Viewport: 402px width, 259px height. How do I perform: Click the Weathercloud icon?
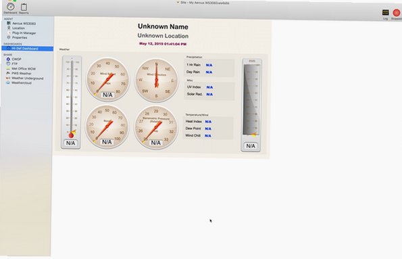click(x=8, y=83)
